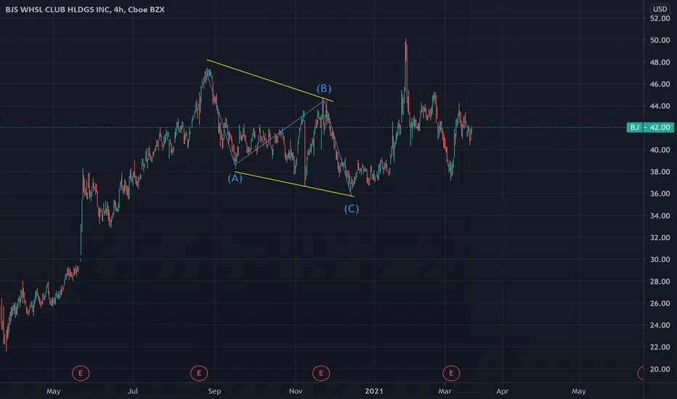Click the Apr date axis label
Screen dimensions: 677x399
[x=502, y=391]
